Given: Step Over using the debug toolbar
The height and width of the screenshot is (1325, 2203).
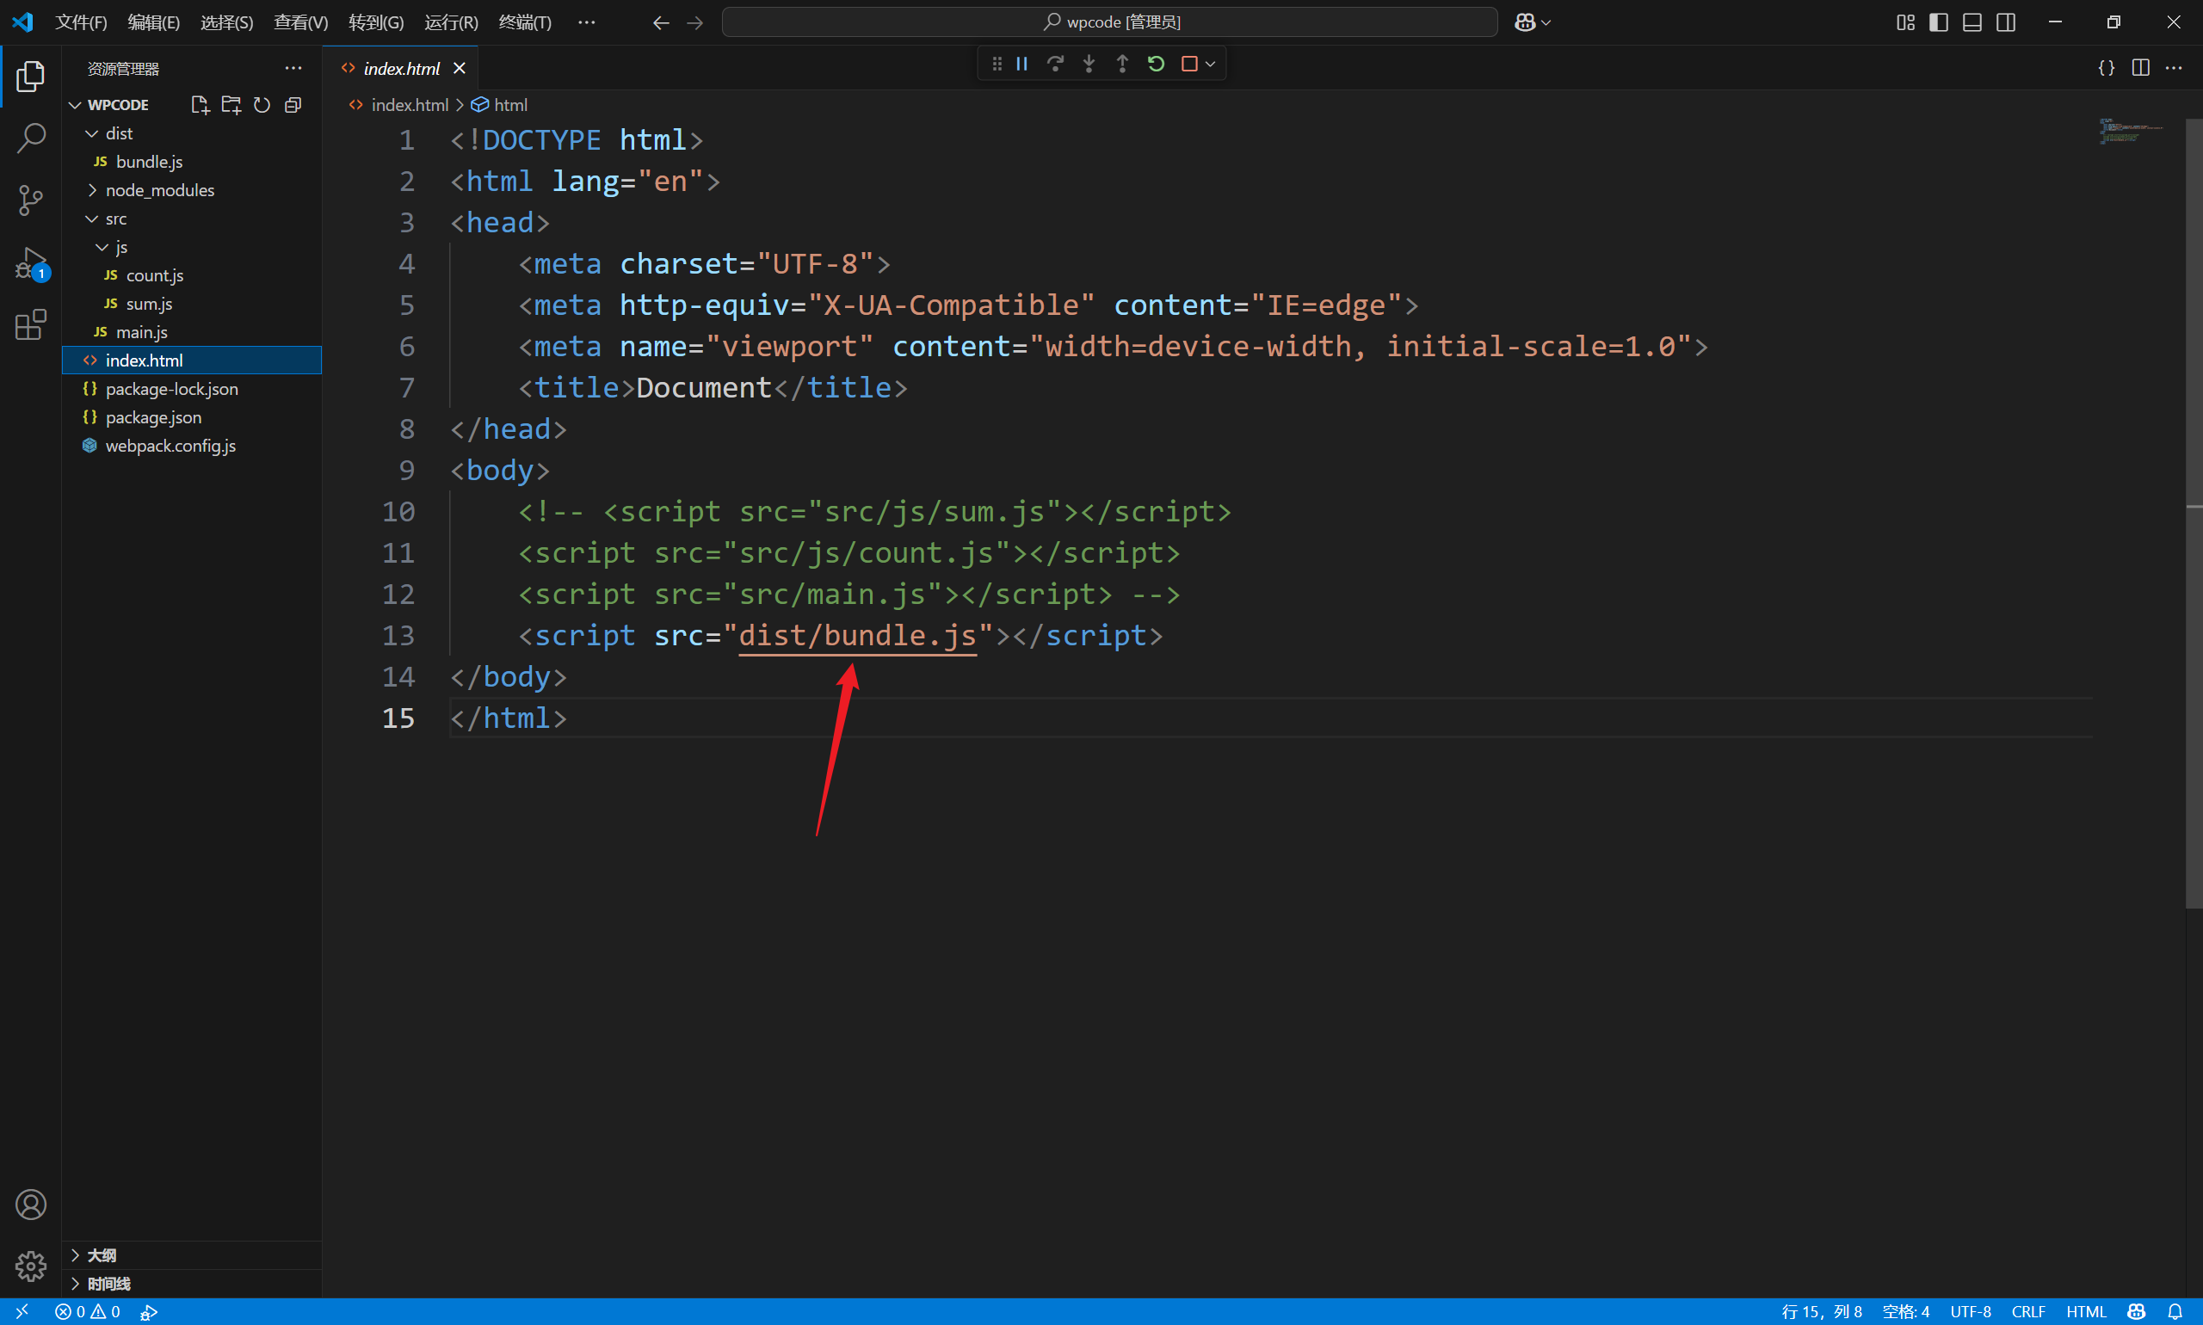Looking at the screenshot, I should pyautogui.click(x=1057, y=64).
